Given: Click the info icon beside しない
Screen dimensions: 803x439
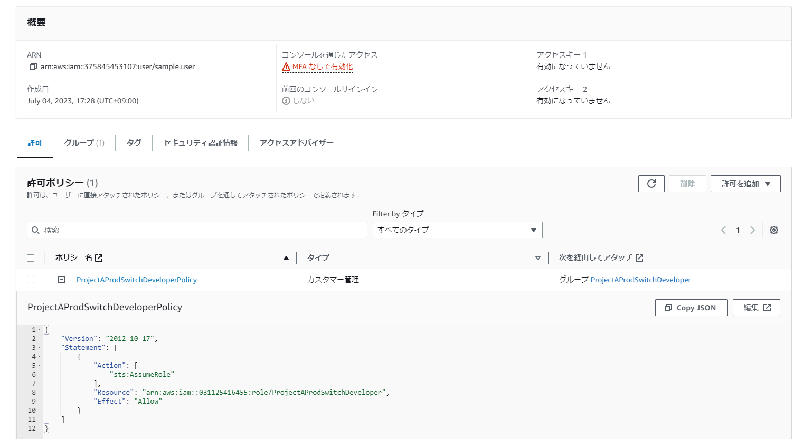Looking at the screenshot, I should 286,101.
